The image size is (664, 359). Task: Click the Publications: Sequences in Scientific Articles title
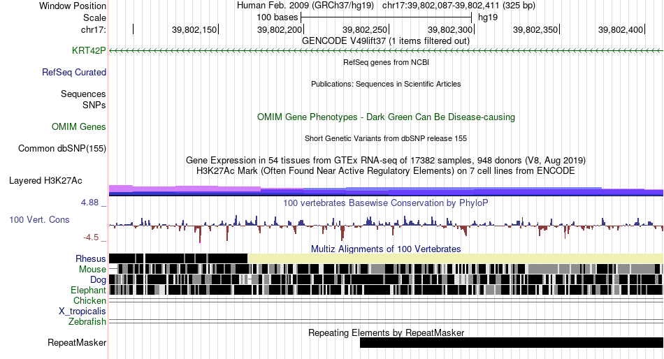386,84
